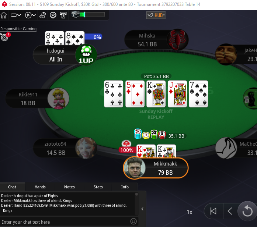The height and width of the screenshot is (227, 257).
Task: Switch to the Notes tab
Action: [x=69, y=187]
